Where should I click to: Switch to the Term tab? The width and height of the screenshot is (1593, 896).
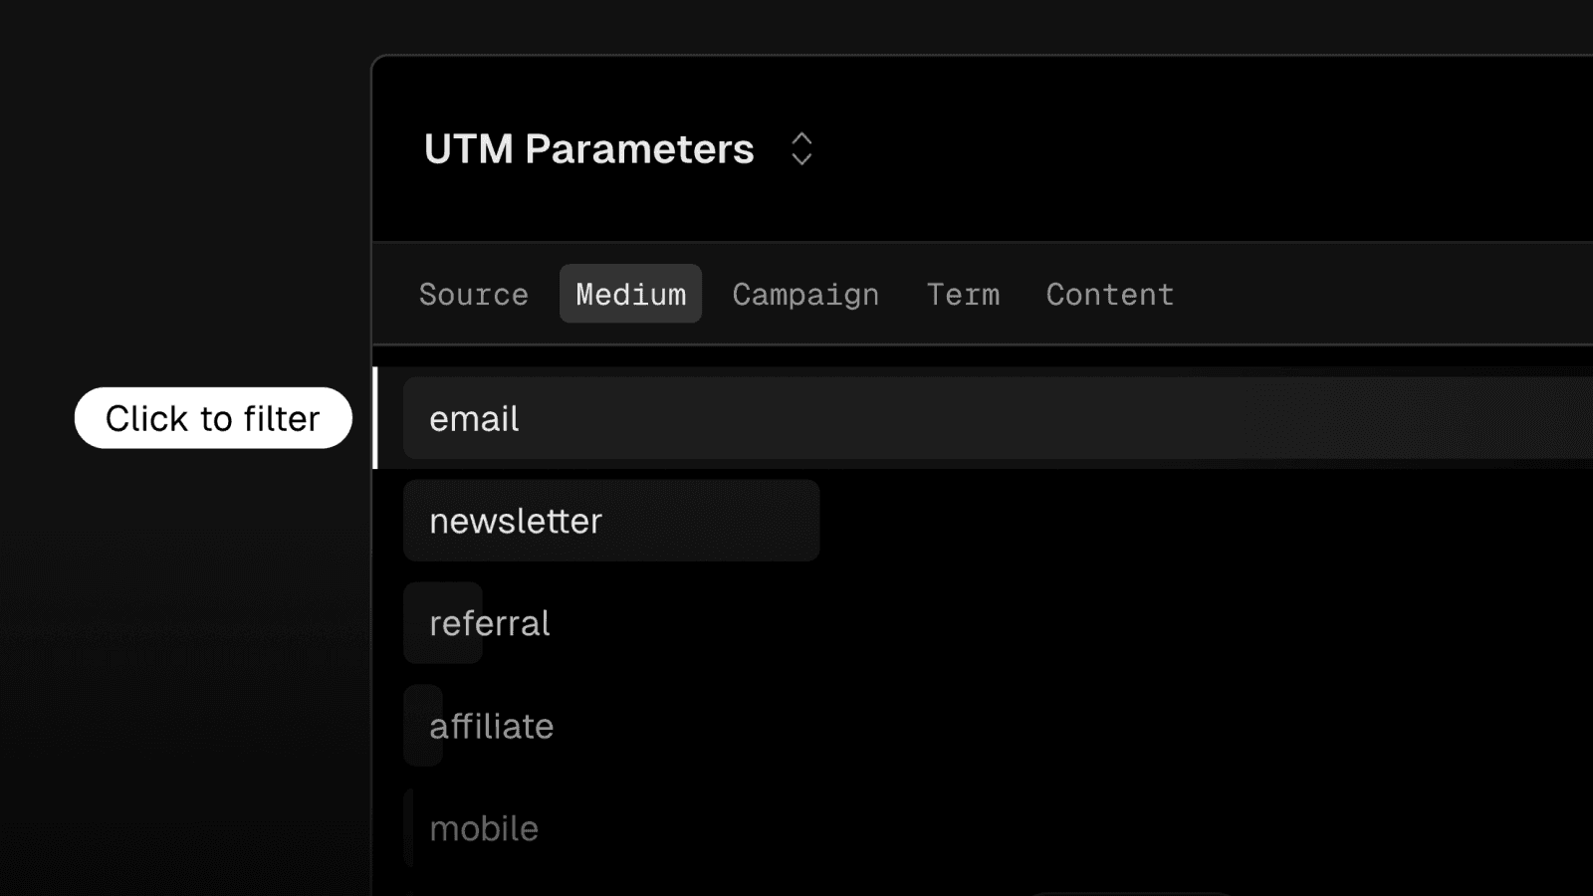(963, 295)
